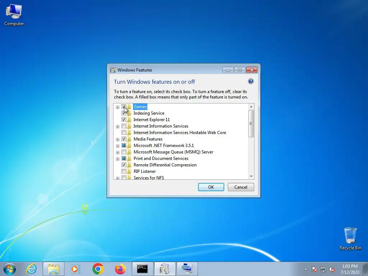Launch Internet Explorer from taskbar
Viewport: 368px width, 276px height.
(x=32, y=269)
